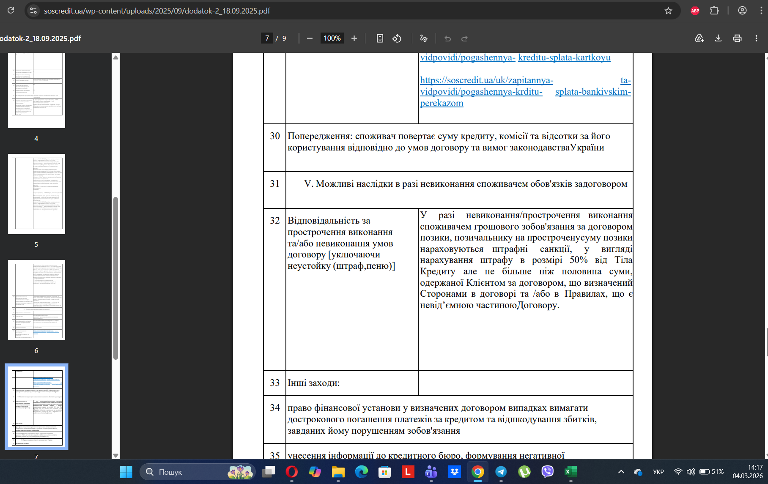The image size is (768, 484).
Task: Zoom out the PDF with the minus button
Action: pos(310,38)
